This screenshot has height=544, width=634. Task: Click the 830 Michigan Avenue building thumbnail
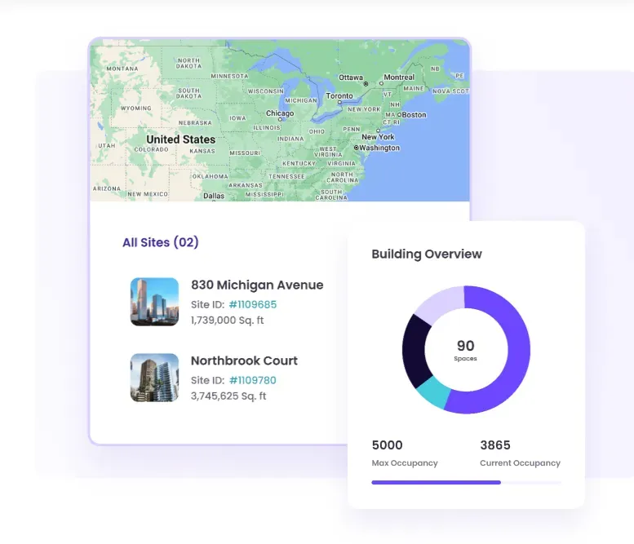[154, 302]
